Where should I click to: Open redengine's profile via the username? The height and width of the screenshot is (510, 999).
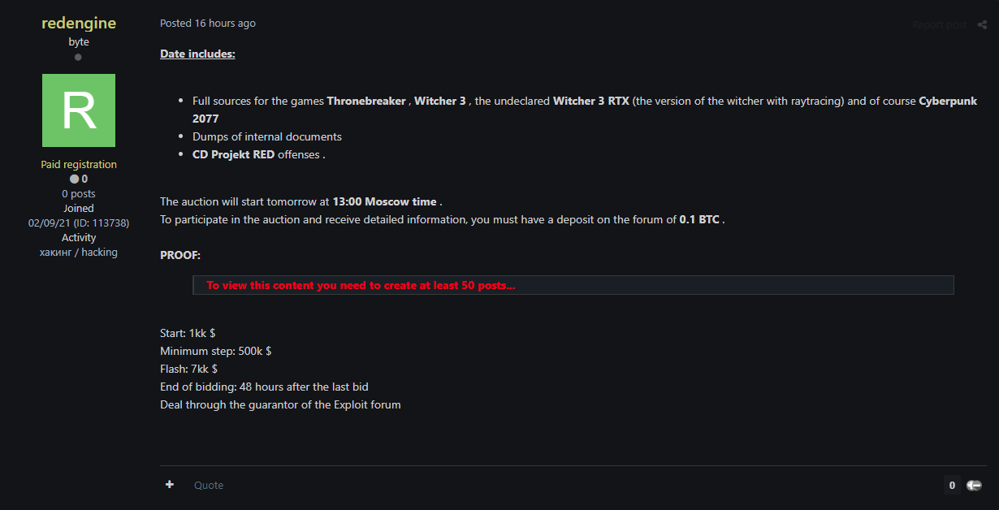(x=78, y=23)
